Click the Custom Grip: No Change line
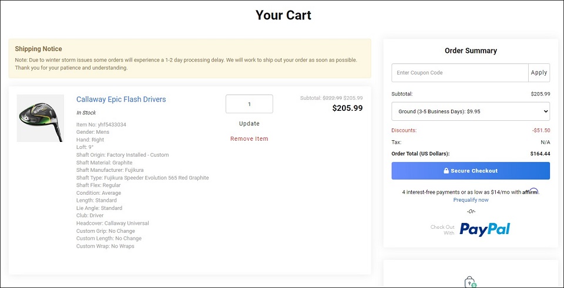This screenshot has height=288, width=564. pyautogui.click(x=106, y=231)
